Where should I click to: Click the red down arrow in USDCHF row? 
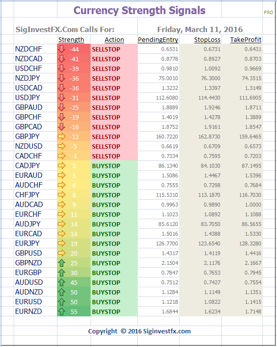pyautogui.click(x=61, y=69)
